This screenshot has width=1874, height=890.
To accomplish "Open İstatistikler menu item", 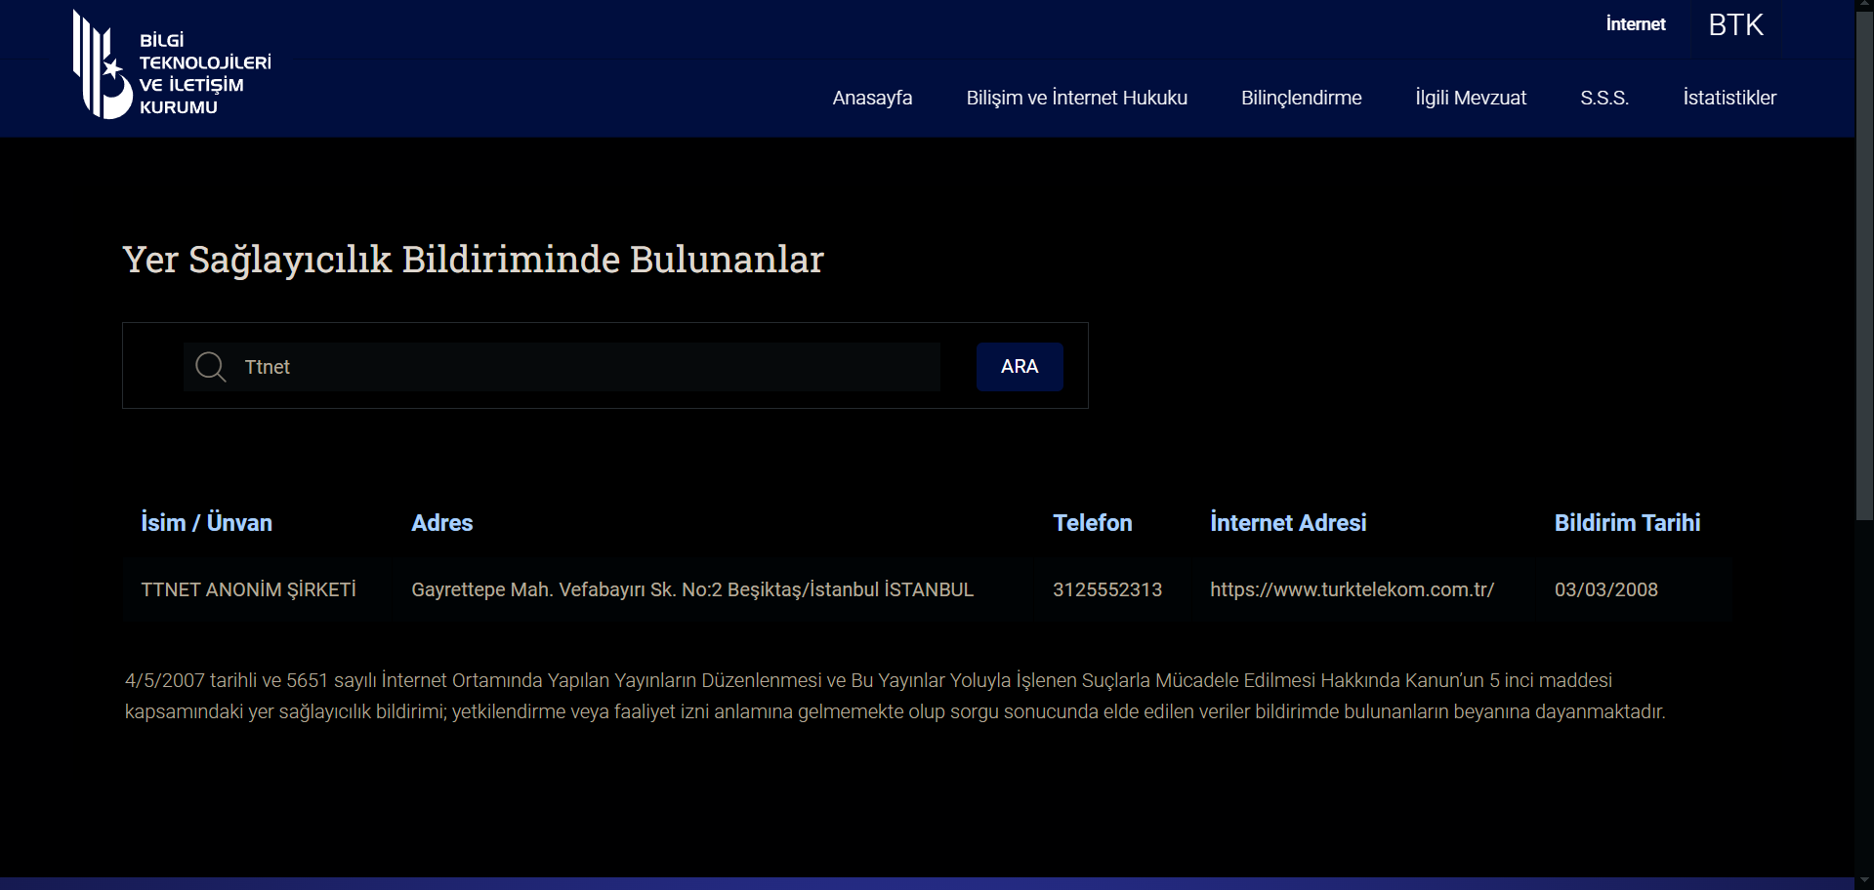I will click(1729, 98).
